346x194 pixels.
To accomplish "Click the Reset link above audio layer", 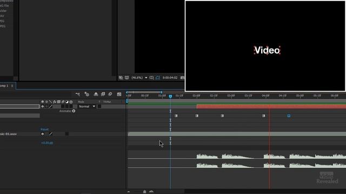I will [x=44, y=129].
